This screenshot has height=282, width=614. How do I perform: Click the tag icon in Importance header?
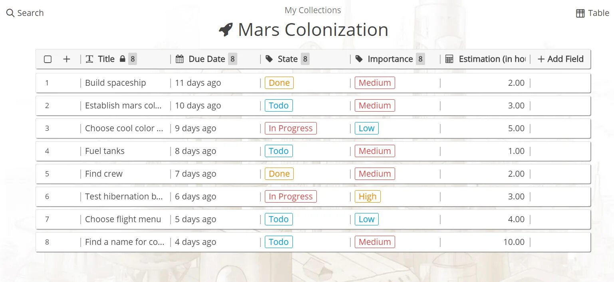(x=359, y=59)
